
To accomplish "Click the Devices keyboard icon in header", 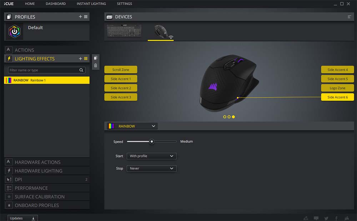I will click(x=110, y=17).
